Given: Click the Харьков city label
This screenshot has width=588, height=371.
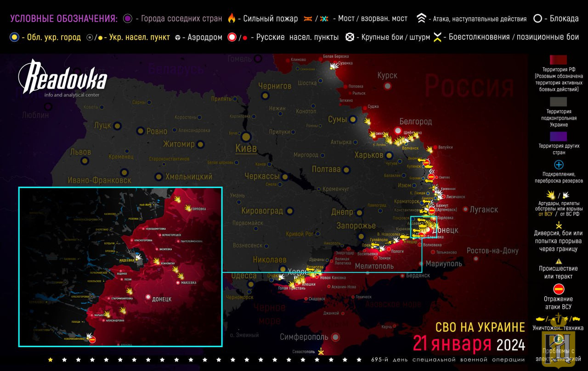Looking at the screenshot, I should (369, 155).
